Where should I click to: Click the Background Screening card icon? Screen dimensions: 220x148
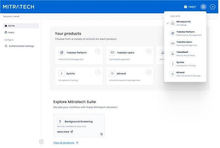click(x=60, y=121)
